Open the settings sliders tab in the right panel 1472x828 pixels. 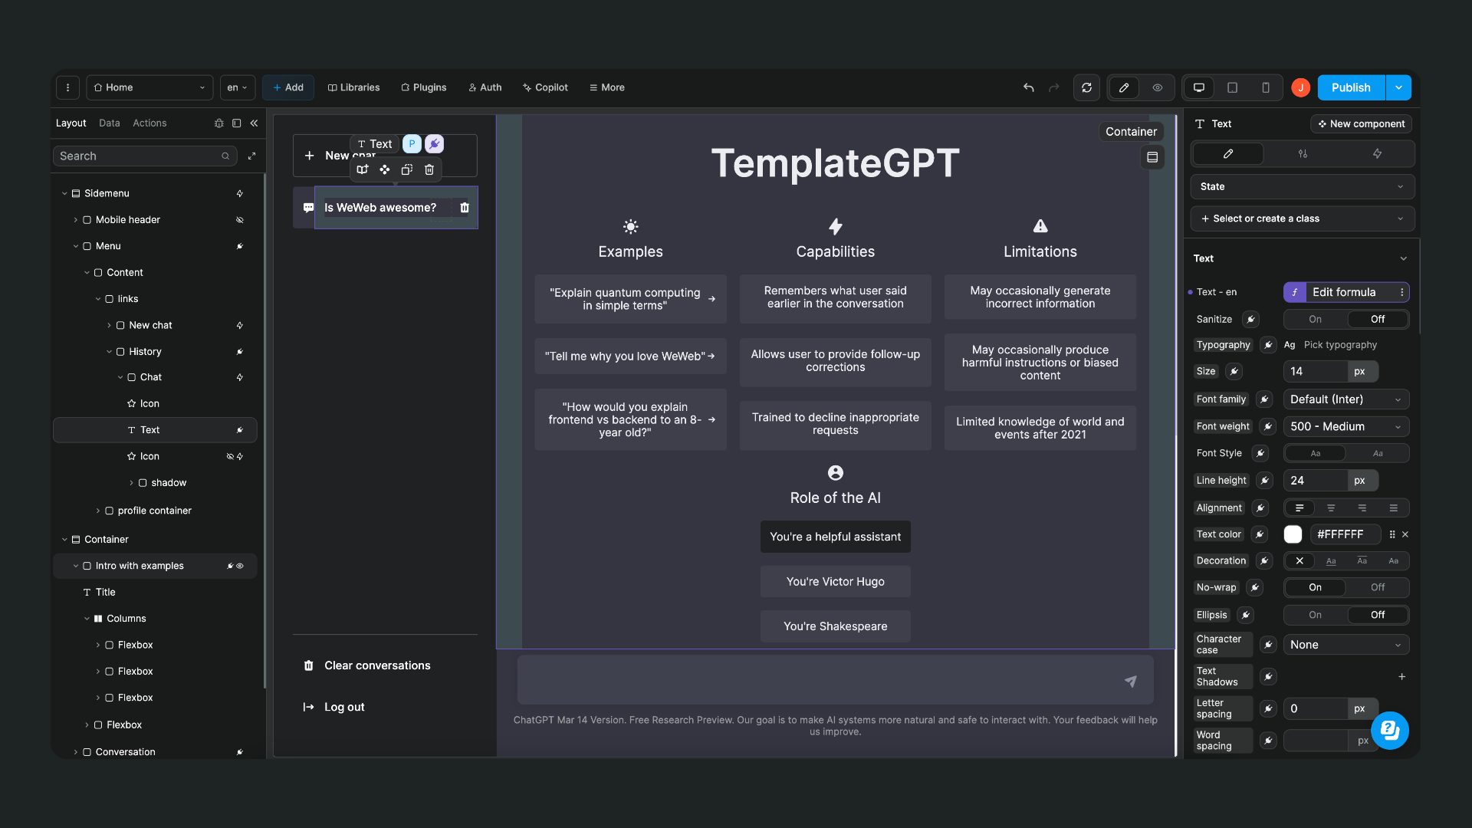tap(1303, 153)
